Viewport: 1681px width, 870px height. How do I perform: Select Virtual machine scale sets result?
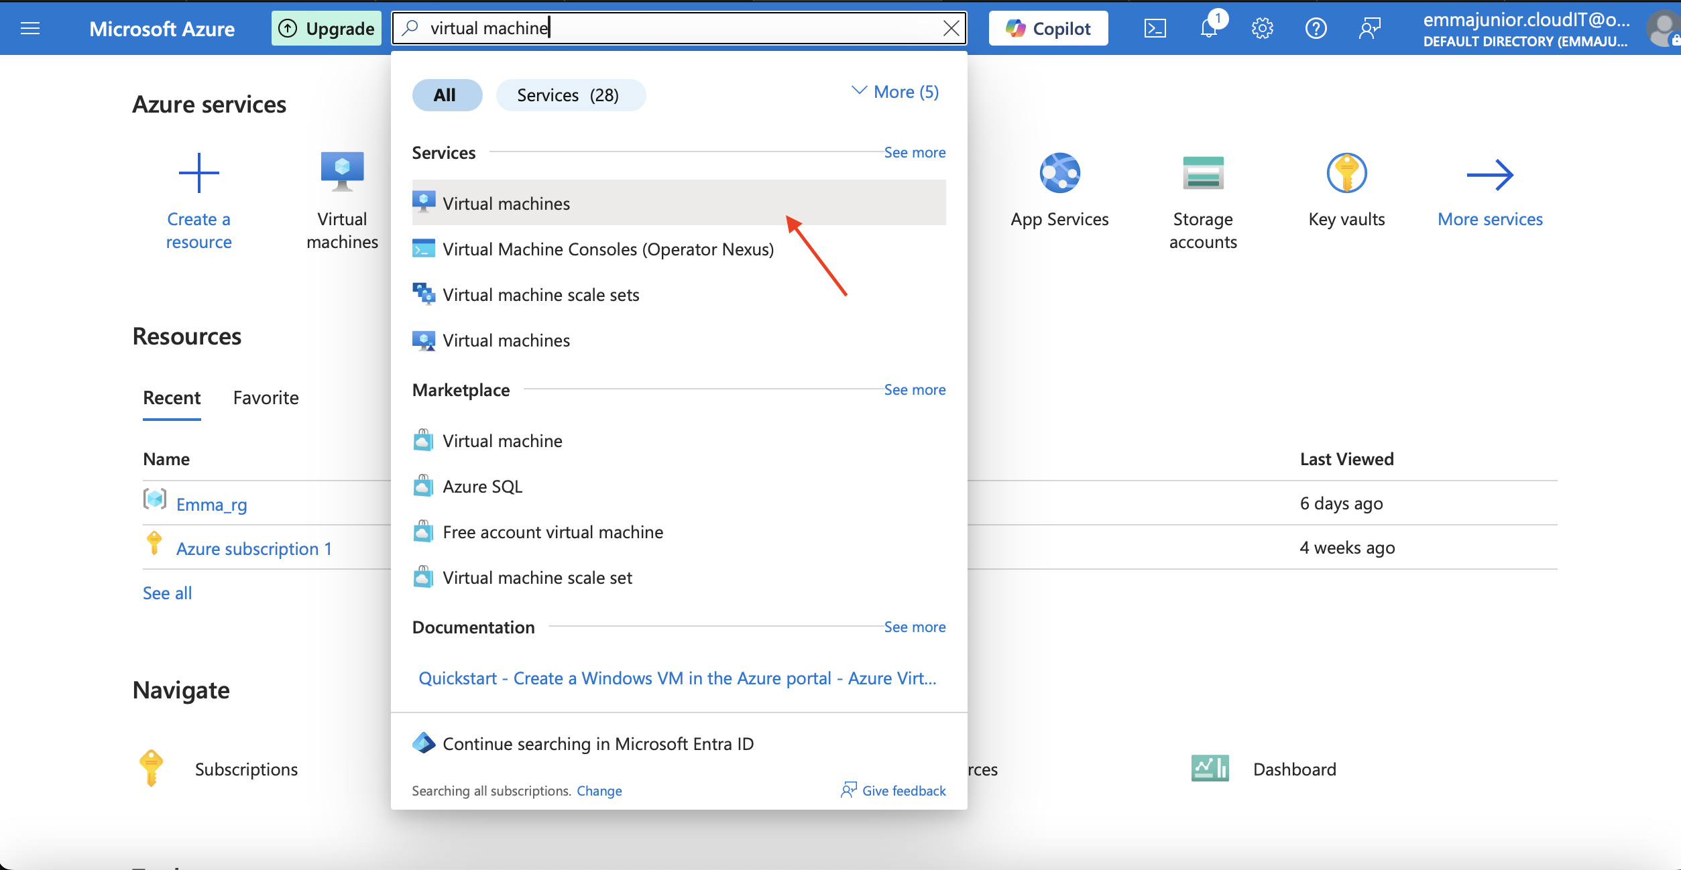coord(679,294)
